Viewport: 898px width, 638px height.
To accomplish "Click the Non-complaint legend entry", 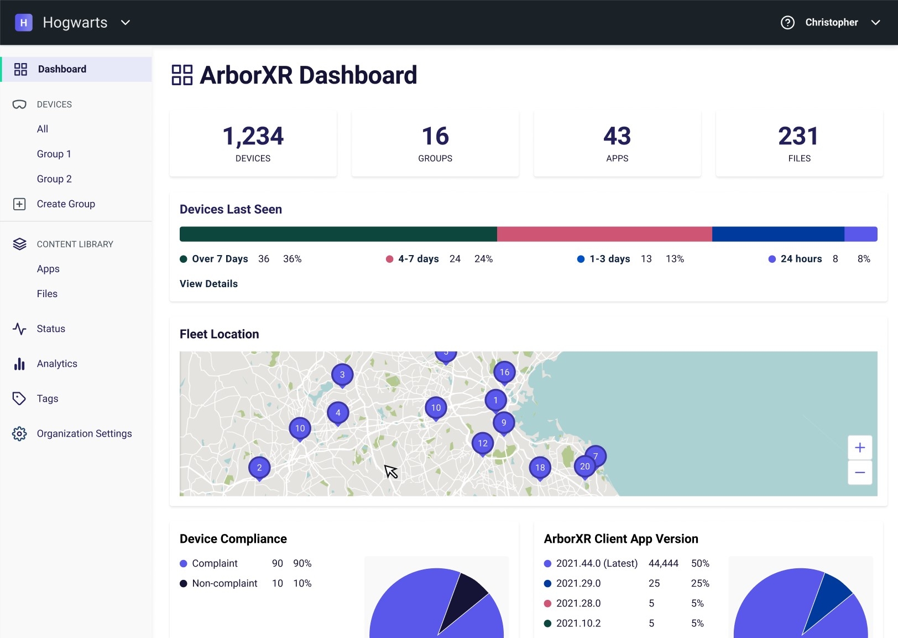I will pos(246,583).
